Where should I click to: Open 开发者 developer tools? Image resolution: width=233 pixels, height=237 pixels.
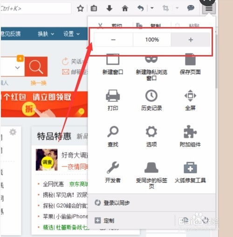click(x=113, y=172)
